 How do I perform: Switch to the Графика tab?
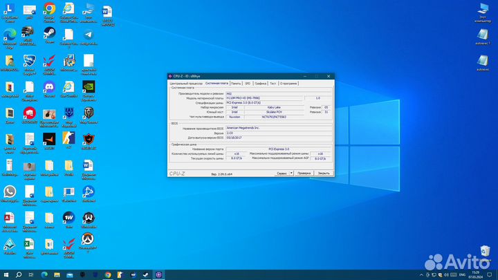[x=261, y=84]
